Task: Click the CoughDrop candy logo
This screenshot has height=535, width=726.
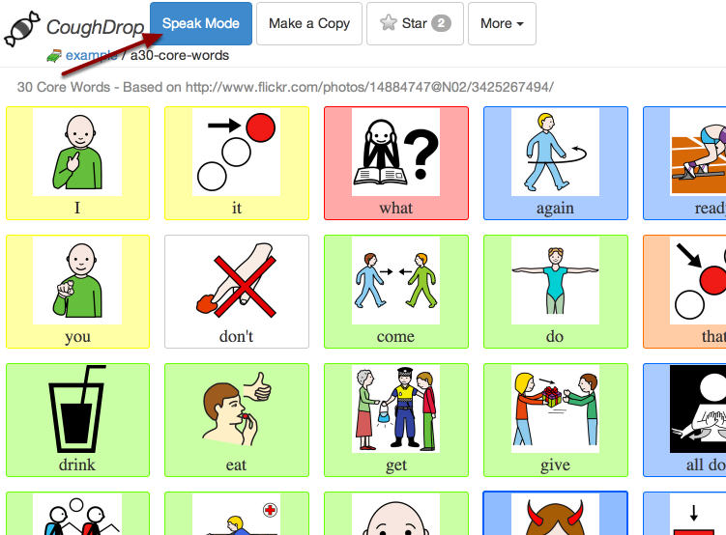Action: [x=21, y=29]
